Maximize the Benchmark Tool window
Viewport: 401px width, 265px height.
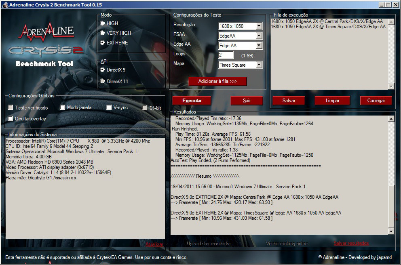pos(388,4)
